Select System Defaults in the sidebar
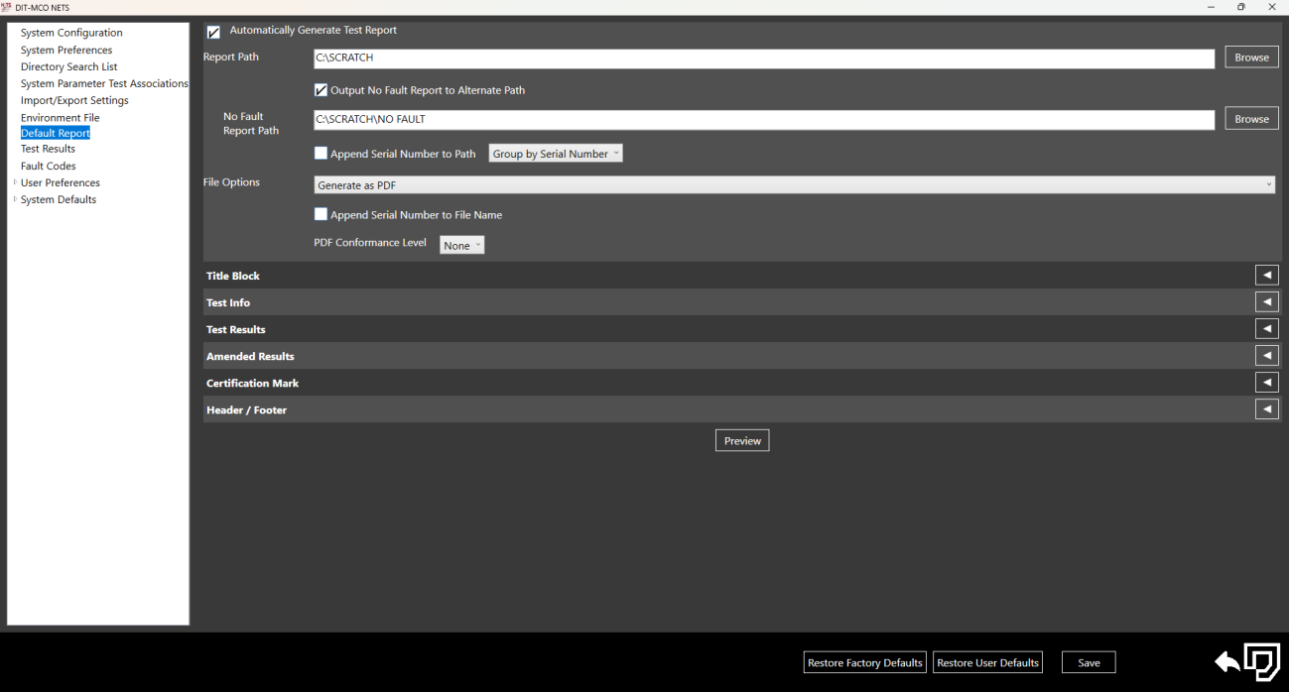 (59, 199)
